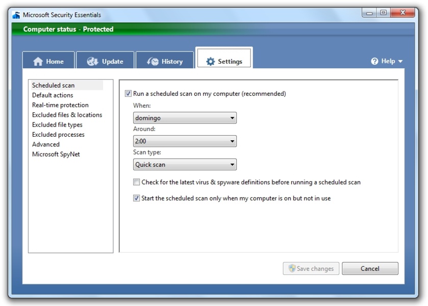
Task: Click the Save changes button
Action: click(x=311, y=268)
